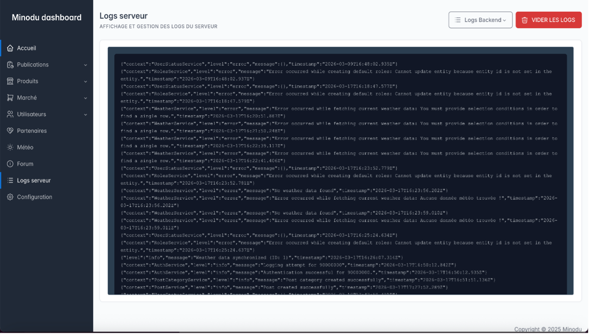Screen dimensions: 589x334
Task: Click the Forum info icon
Action: (x=10, y=164)
